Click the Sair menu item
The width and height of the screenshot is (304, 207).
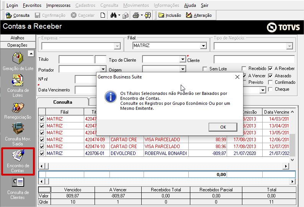204,5
